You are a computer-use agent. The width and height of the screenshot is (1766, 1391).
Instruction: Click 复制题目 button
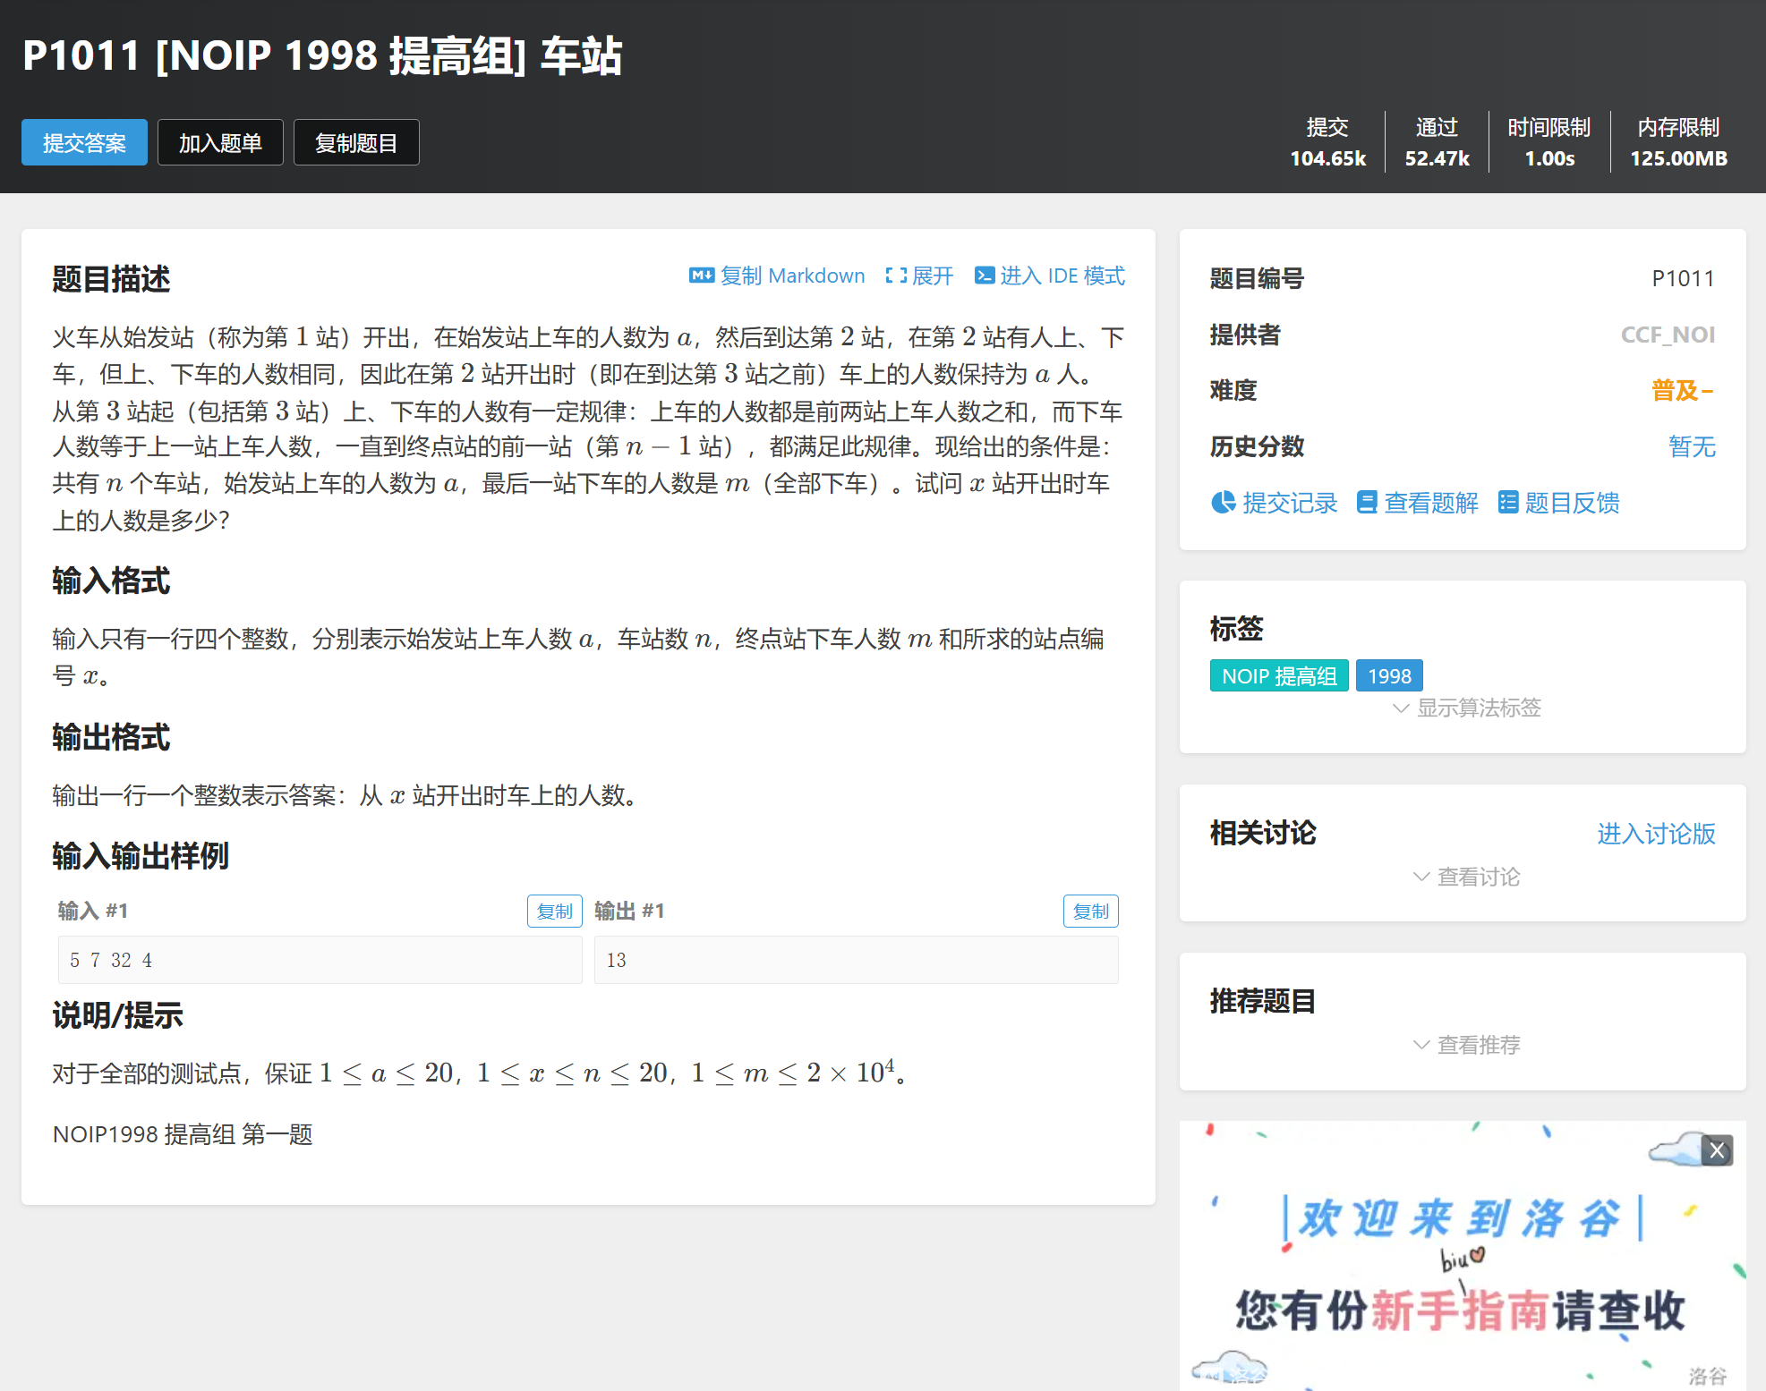[356, 143]
